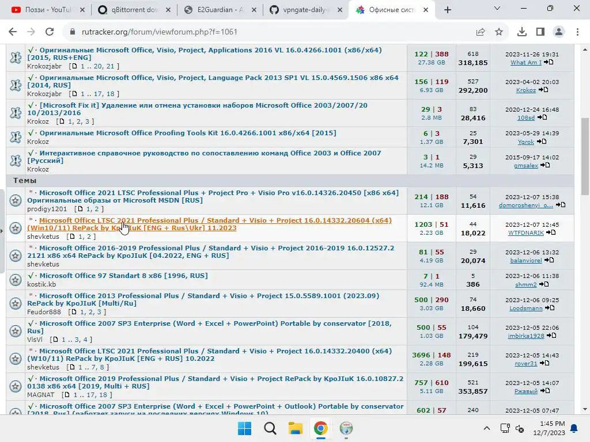The height and width of the screenshot is (442, 590).
Task: Open Office 97 Standart 8 topic
Action: [123, 276]
